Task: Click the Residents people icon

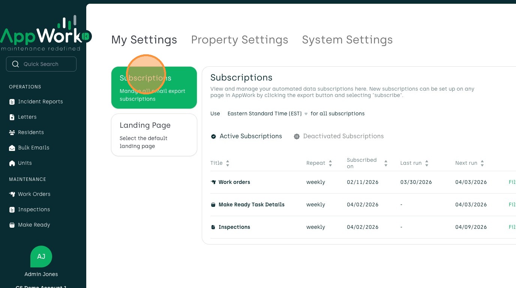Action: (x=12, y=133)
